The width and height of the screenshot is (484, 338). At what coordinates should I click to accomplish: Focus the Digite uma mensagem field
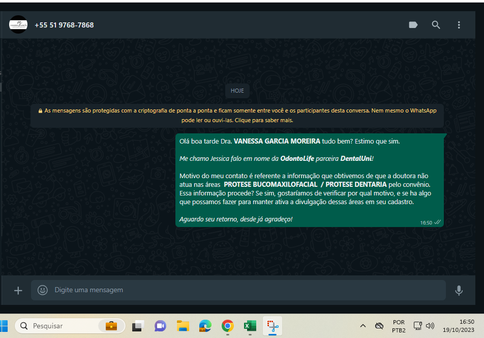pyautogui.click(x=238, y=290)
